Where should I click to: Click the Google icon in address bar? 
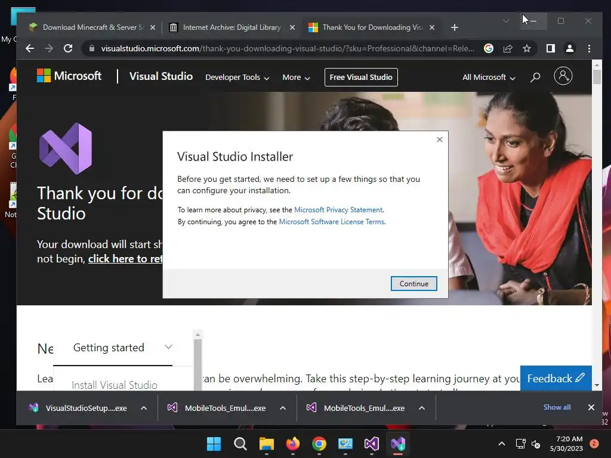click(x=489, y=48)
